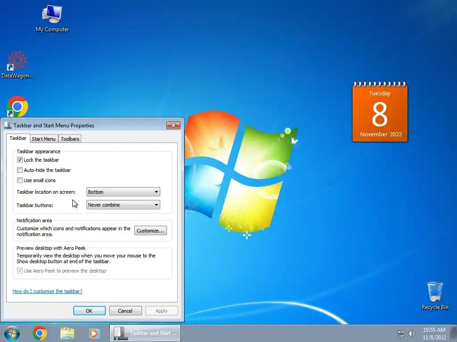Click the network tray icon
Screen dimensions: 457x342
click(401, 334)
